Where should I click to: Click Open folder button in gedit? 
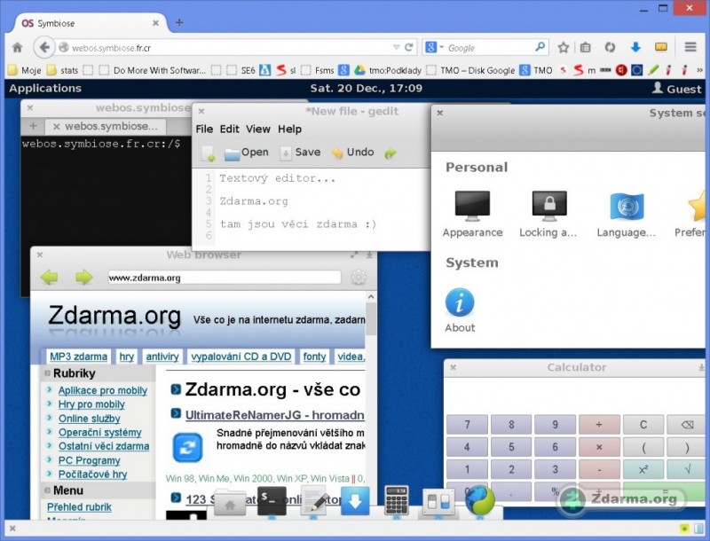[247, 153]
